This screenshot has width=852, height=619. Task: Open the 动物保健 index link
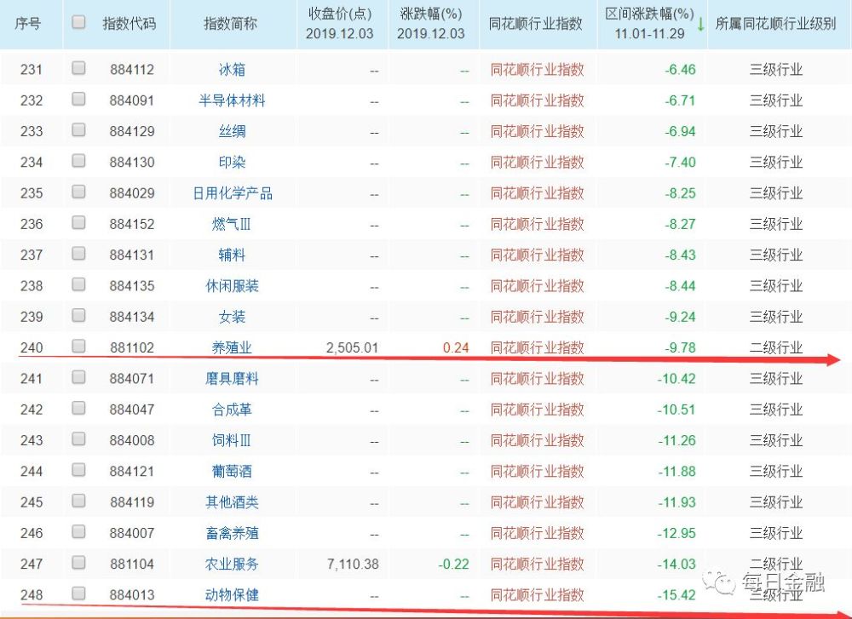point(232,595)
